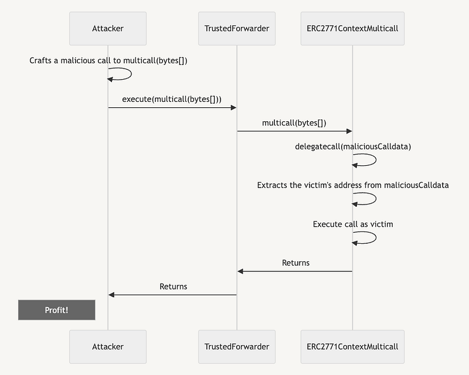
Task: Click the arrowhead of the execute message at TrustedForwarder
Action: 233,108
